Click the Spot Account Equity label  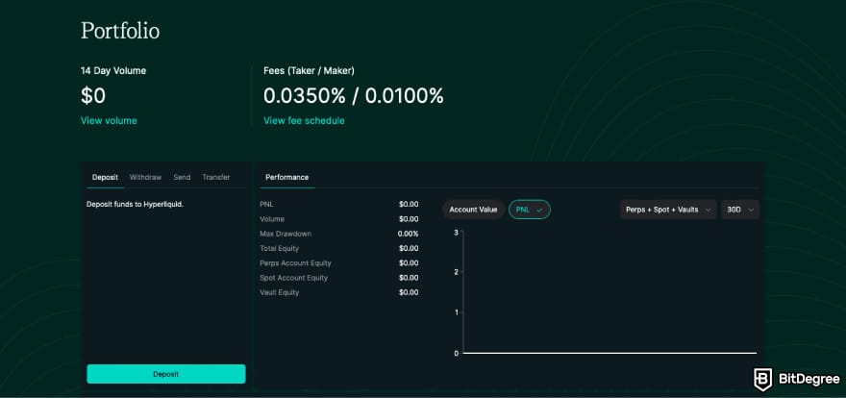294,278
